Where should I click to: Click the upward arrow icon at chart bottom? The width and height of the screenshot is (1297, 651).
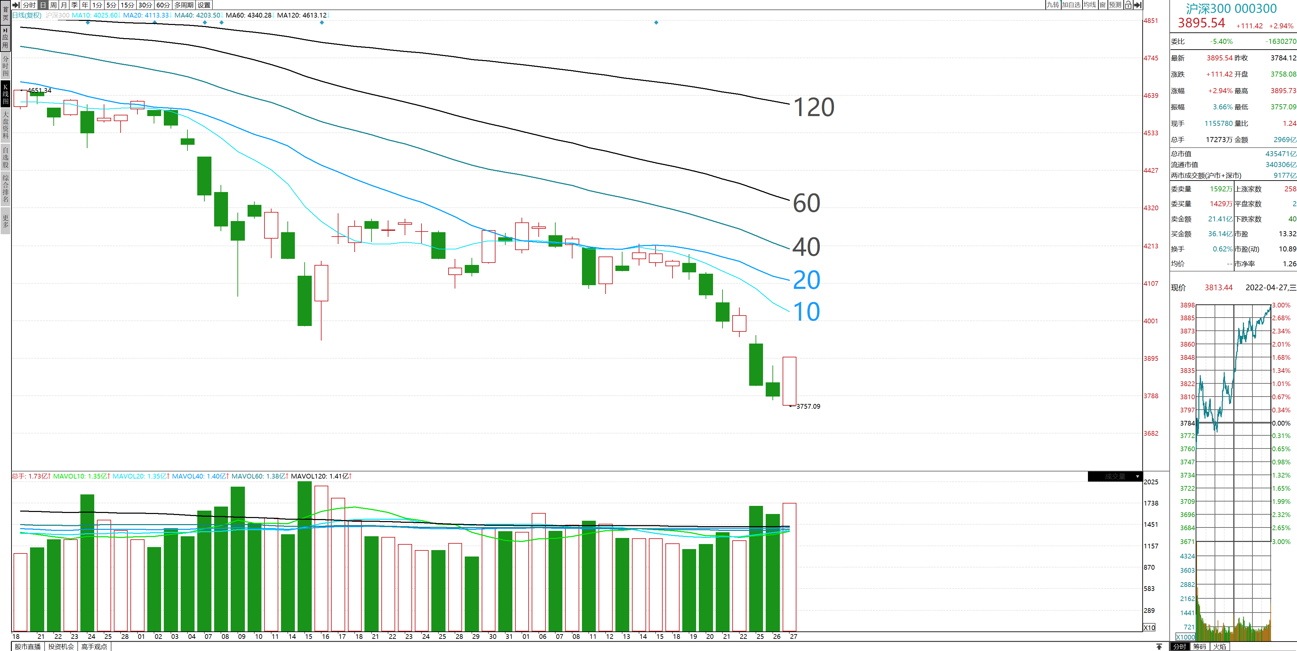[x=1159, y=647]
